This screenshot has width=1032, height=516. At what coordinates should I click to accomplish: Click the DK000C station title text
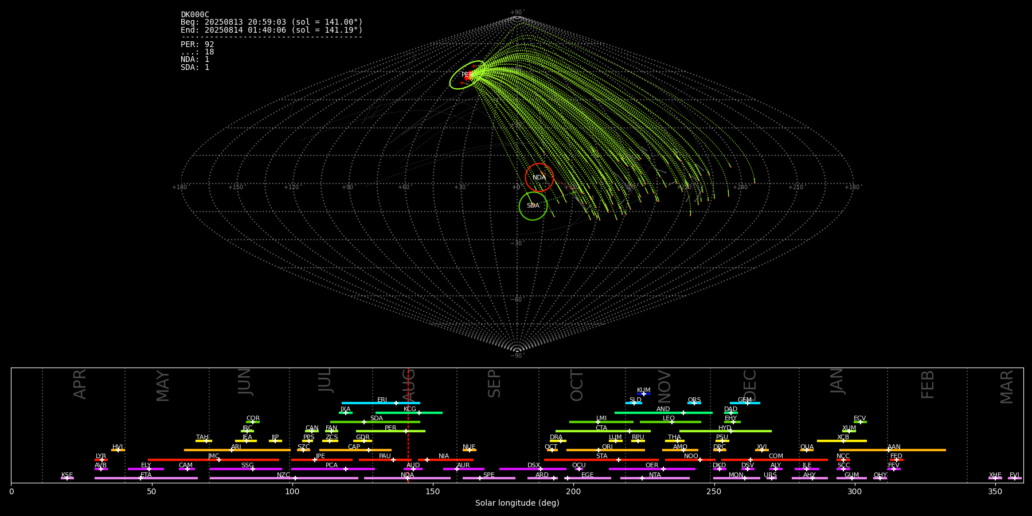pyautogui.click(x=195, y=15)
